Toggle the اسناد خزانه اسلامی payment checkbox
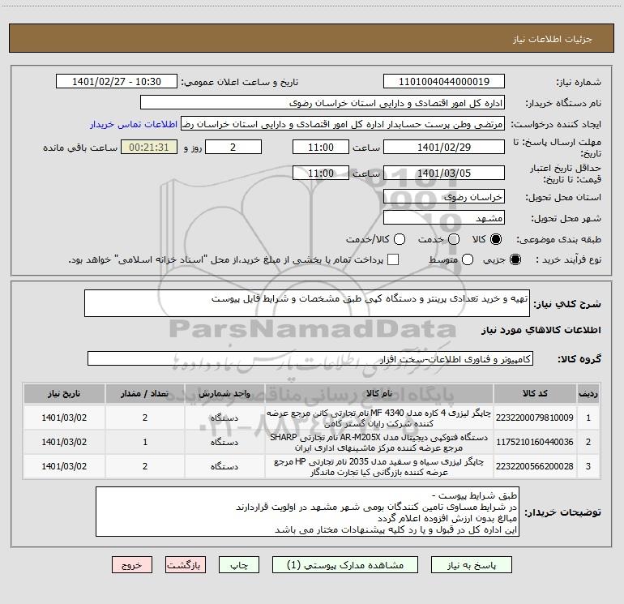Image resolution: width=624 pixels, height=604 pixels. pos(393,259)
